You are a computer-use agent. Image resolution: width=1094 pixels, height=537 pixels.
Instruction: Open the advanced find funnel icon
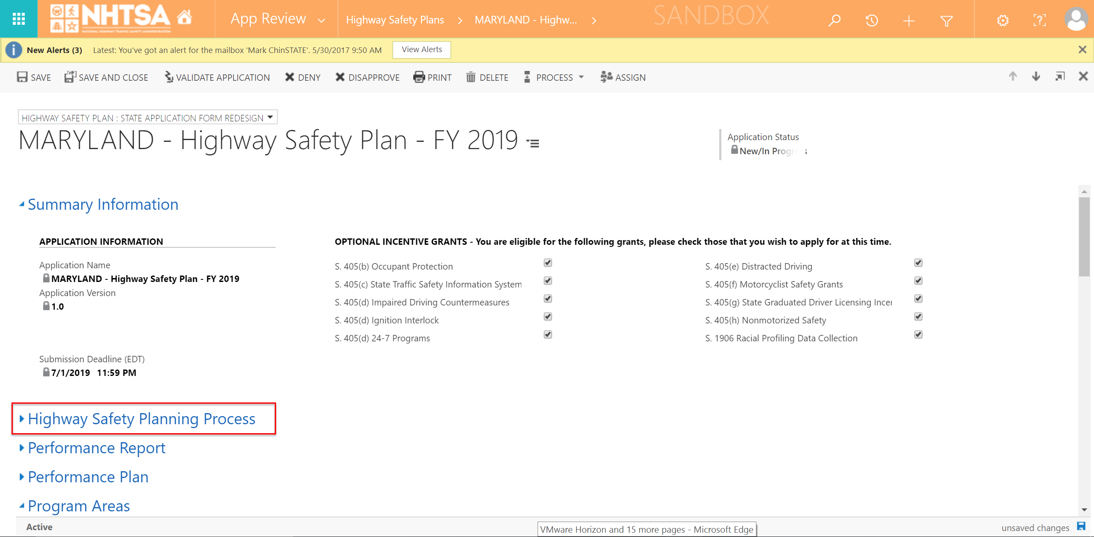947,20
